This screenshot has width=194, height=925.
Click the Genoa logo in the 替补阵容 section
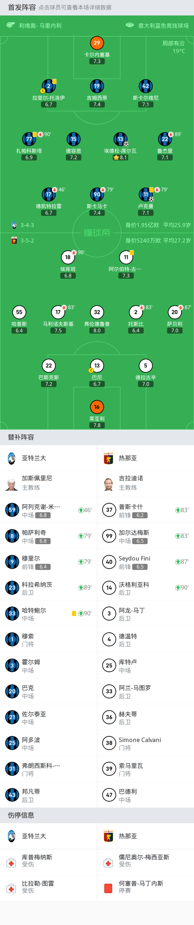click(108, 458)
